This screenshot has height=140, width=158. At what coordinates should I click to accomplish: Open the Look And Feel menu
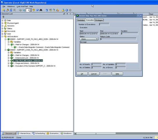pyautogui.click(x=22, y=6)
